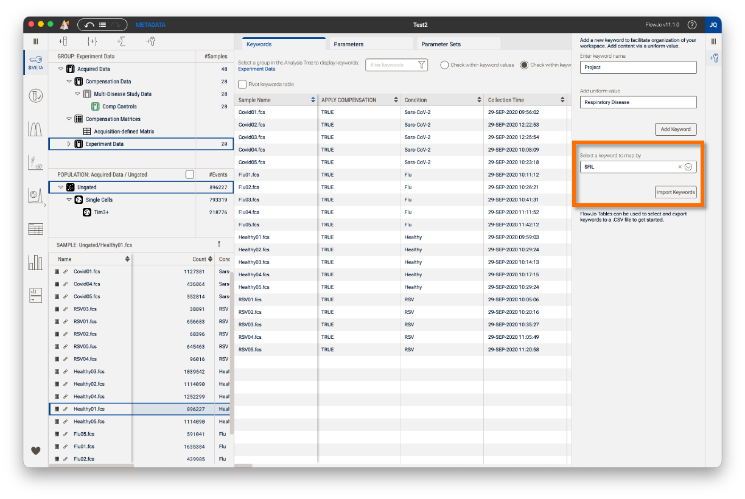Click the Add Keyword button

tap(676, 129)
